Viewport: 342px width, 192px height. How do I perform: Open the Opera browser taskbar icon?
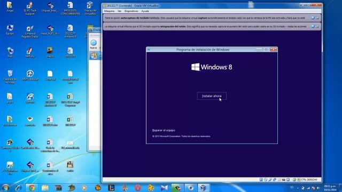point(138,188)
